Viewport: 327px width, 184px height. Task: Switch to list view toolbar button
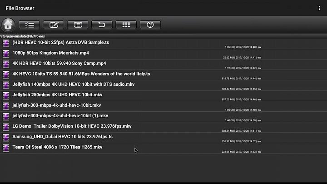coord(78,25)
